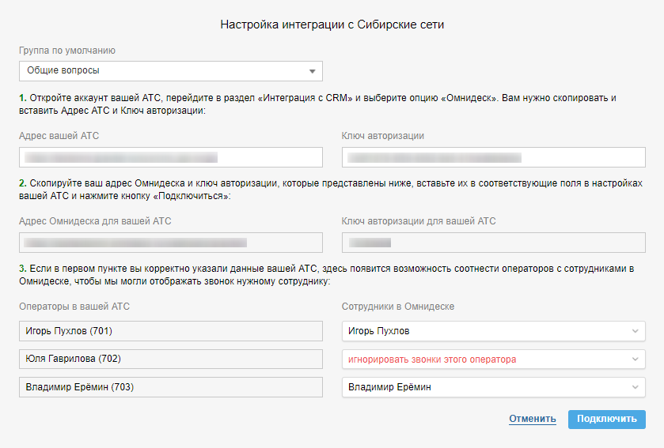Click the label 'Операторы в вашей АТС'
This screenshot has width=664, height=448.
74,307
